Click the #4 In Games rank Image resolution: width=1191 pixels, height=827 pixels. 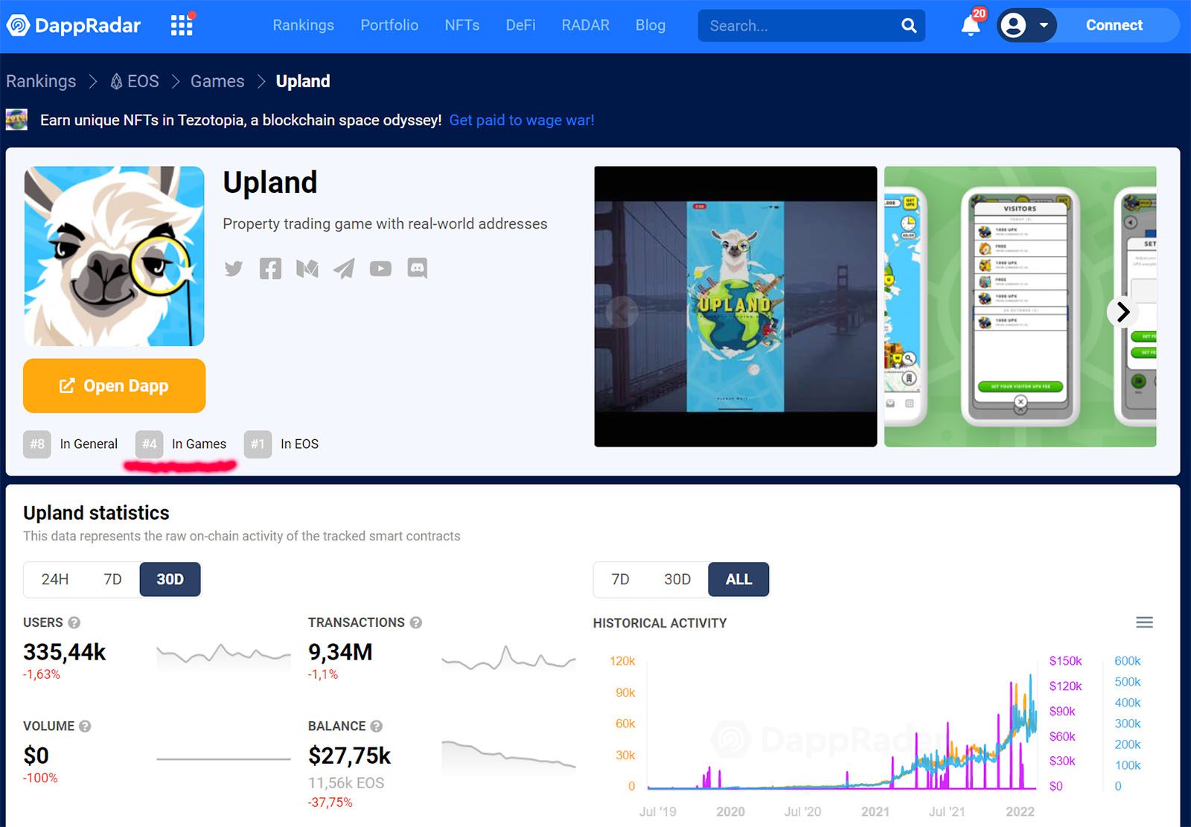[181, 444]
